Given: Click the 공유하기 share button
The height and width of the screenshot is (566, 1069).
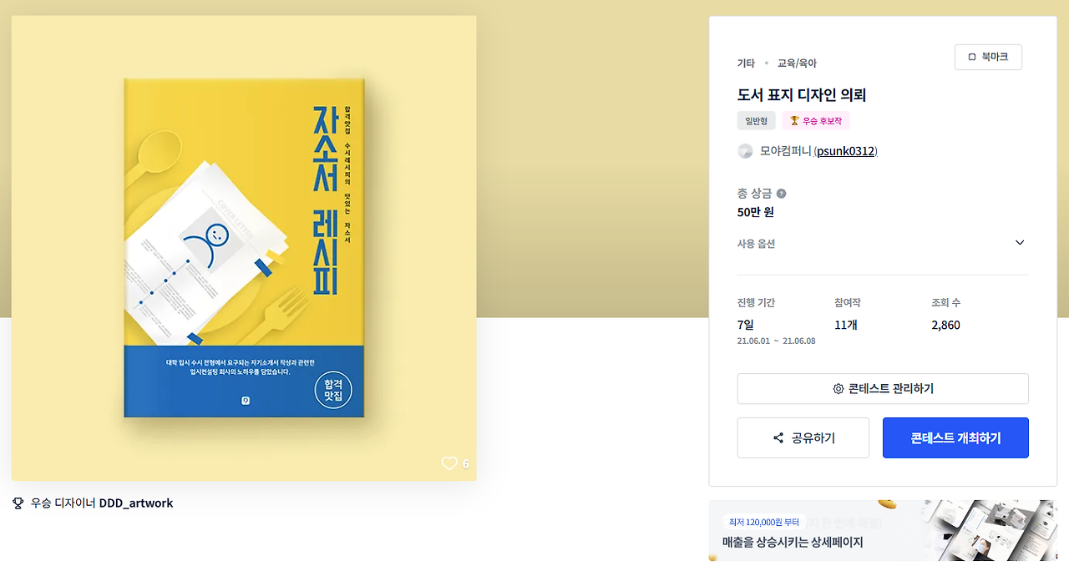Looking at the screenshot, I should 803,438.
